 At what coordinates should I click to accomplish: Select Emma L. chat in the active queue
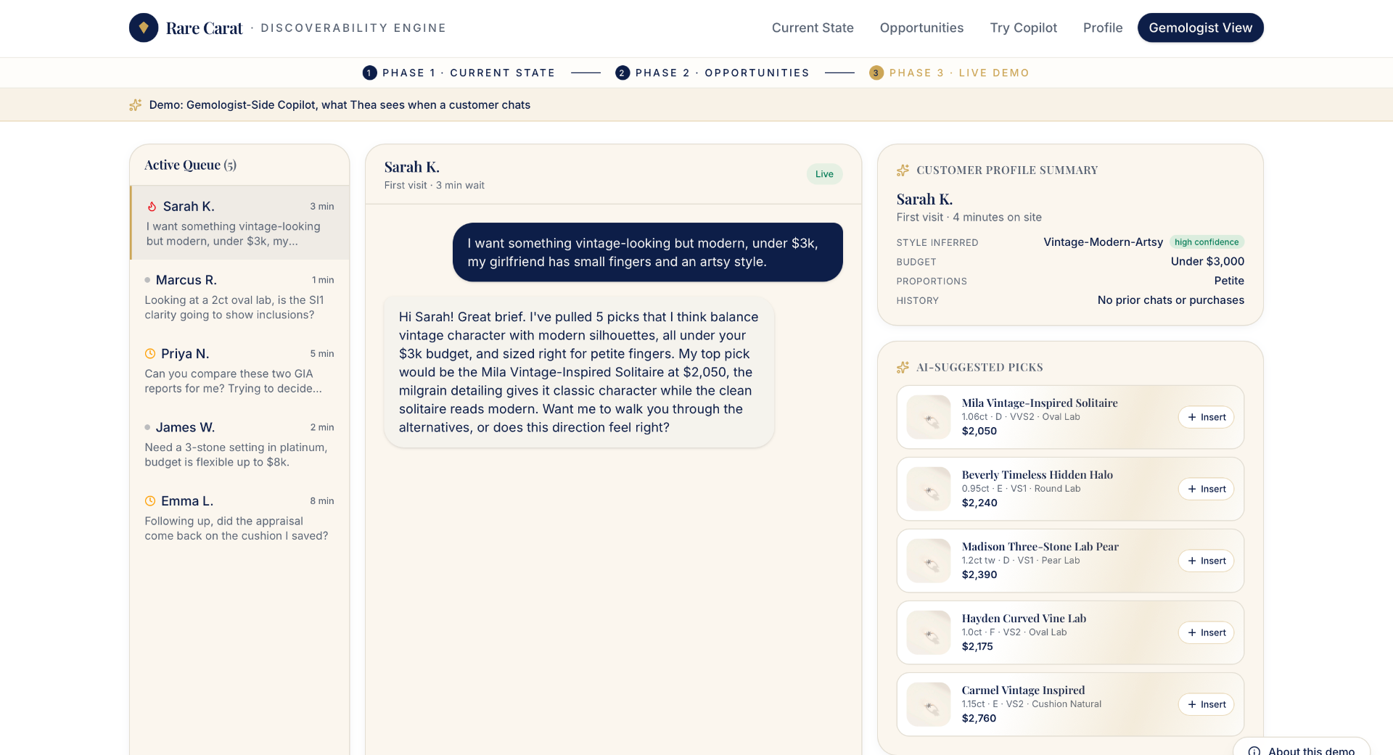(240, 518)
